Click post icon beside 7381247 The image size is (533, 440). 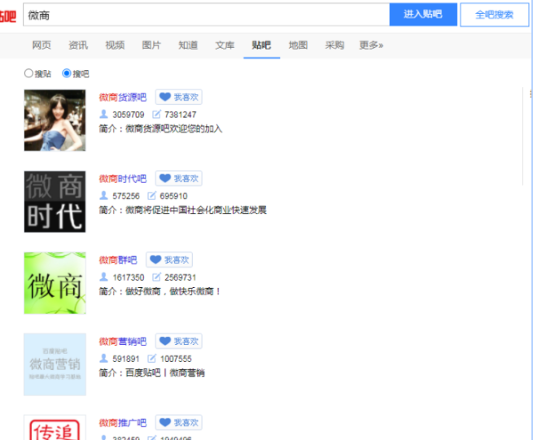click(x=156, y=114)
